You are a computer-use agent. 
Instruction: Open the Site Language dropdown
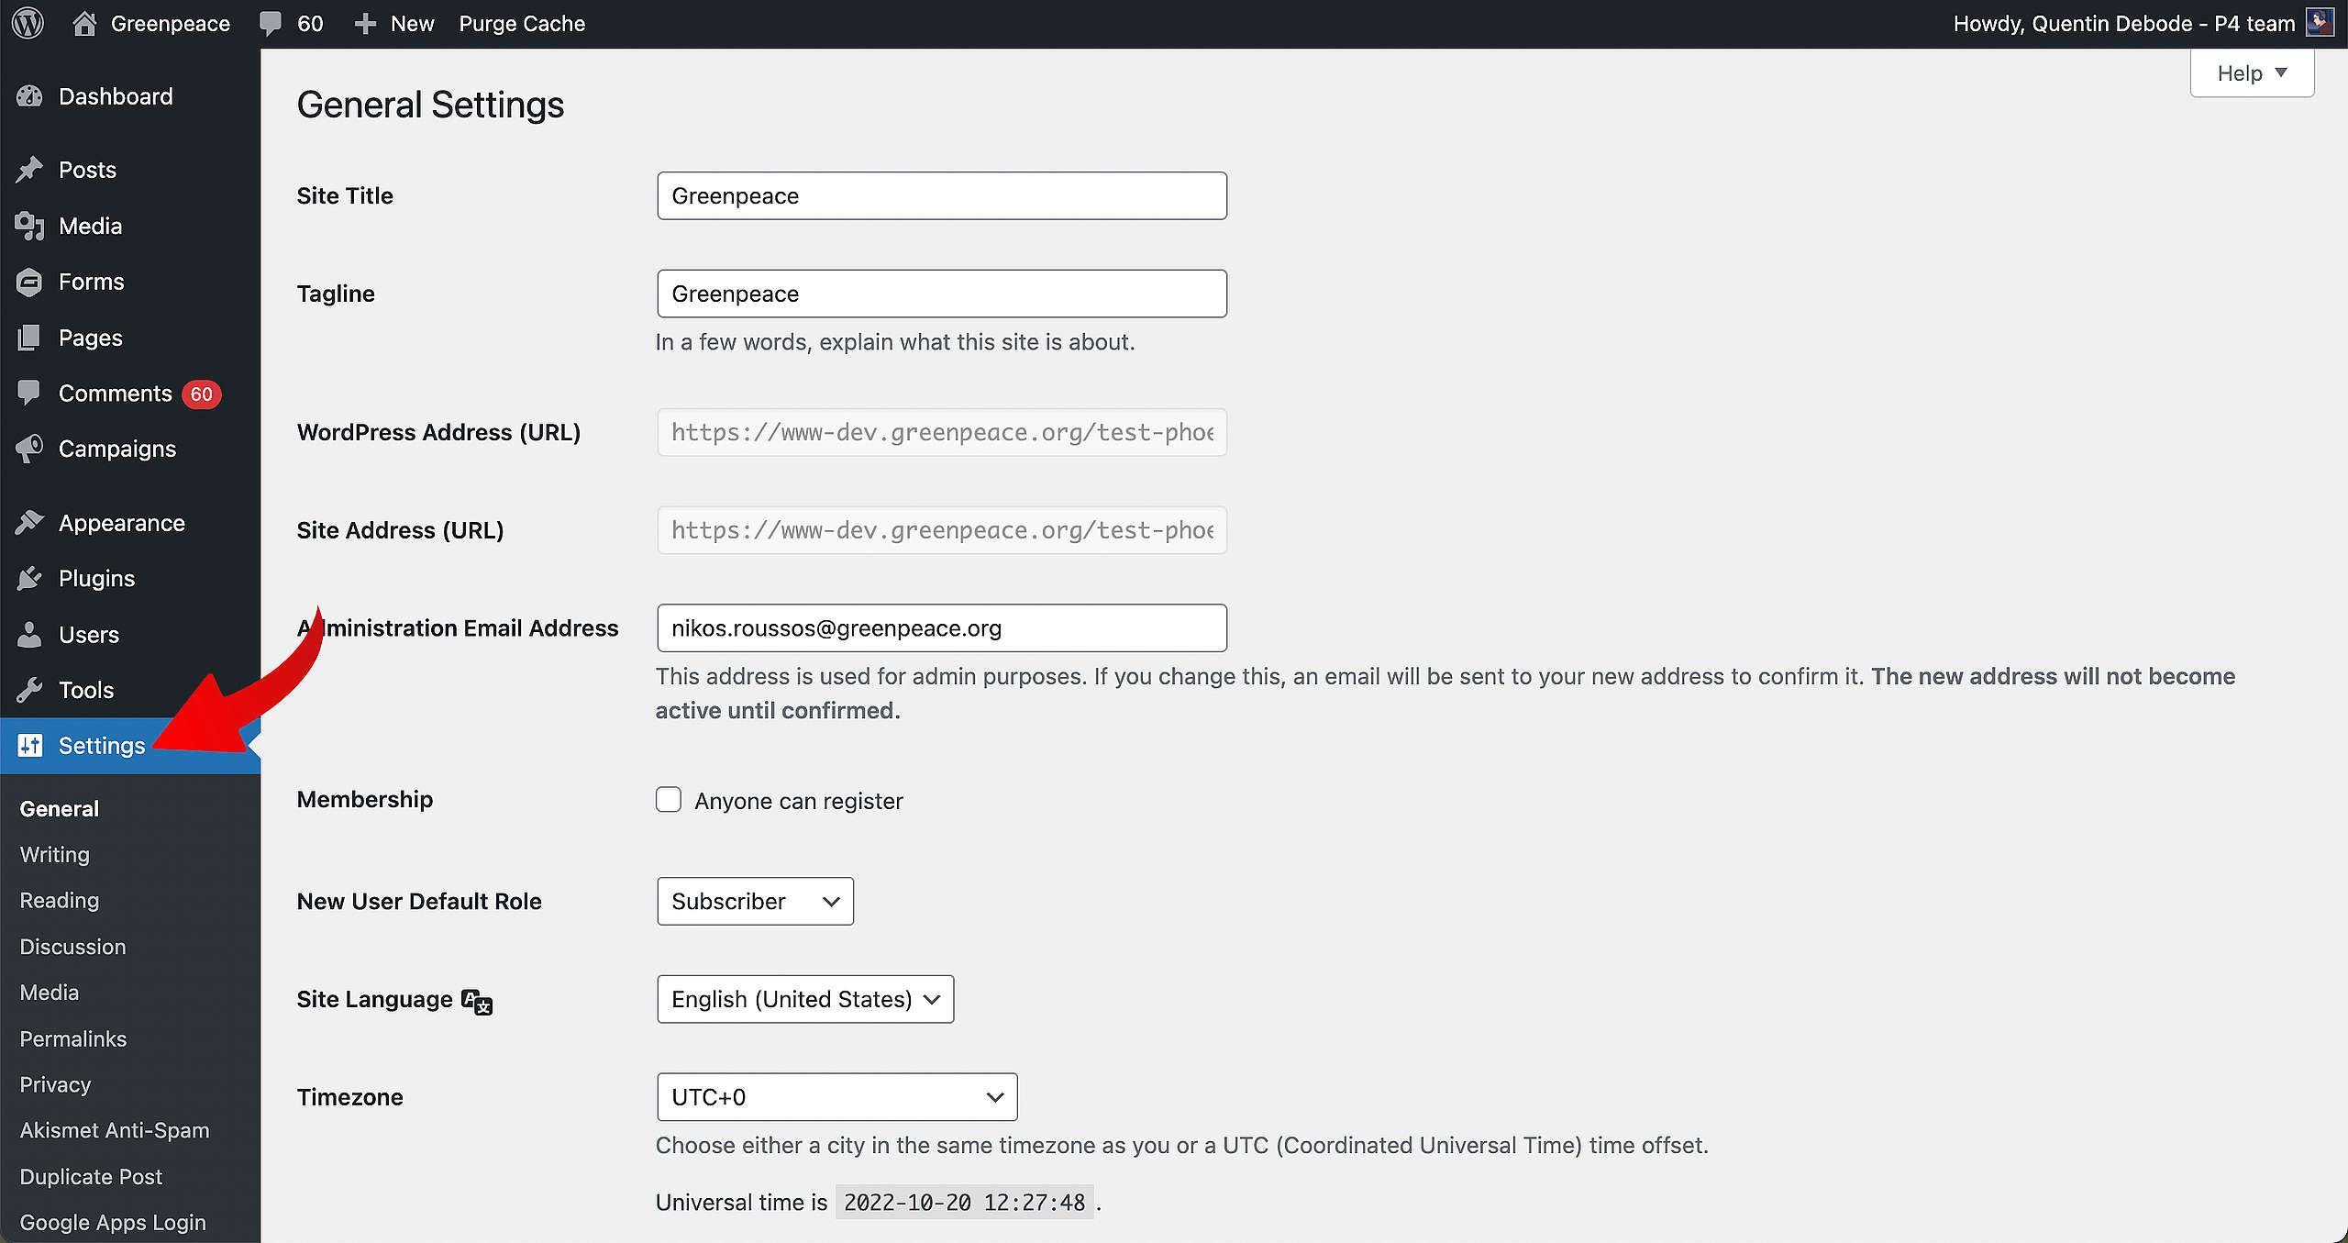[x=805, y=999]
